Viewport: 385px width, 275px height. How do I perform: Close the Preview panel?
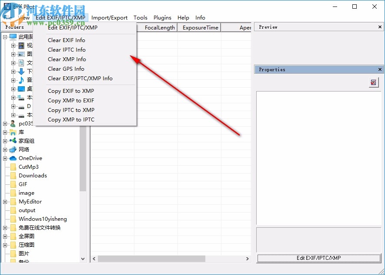click(x=379, y=26)
